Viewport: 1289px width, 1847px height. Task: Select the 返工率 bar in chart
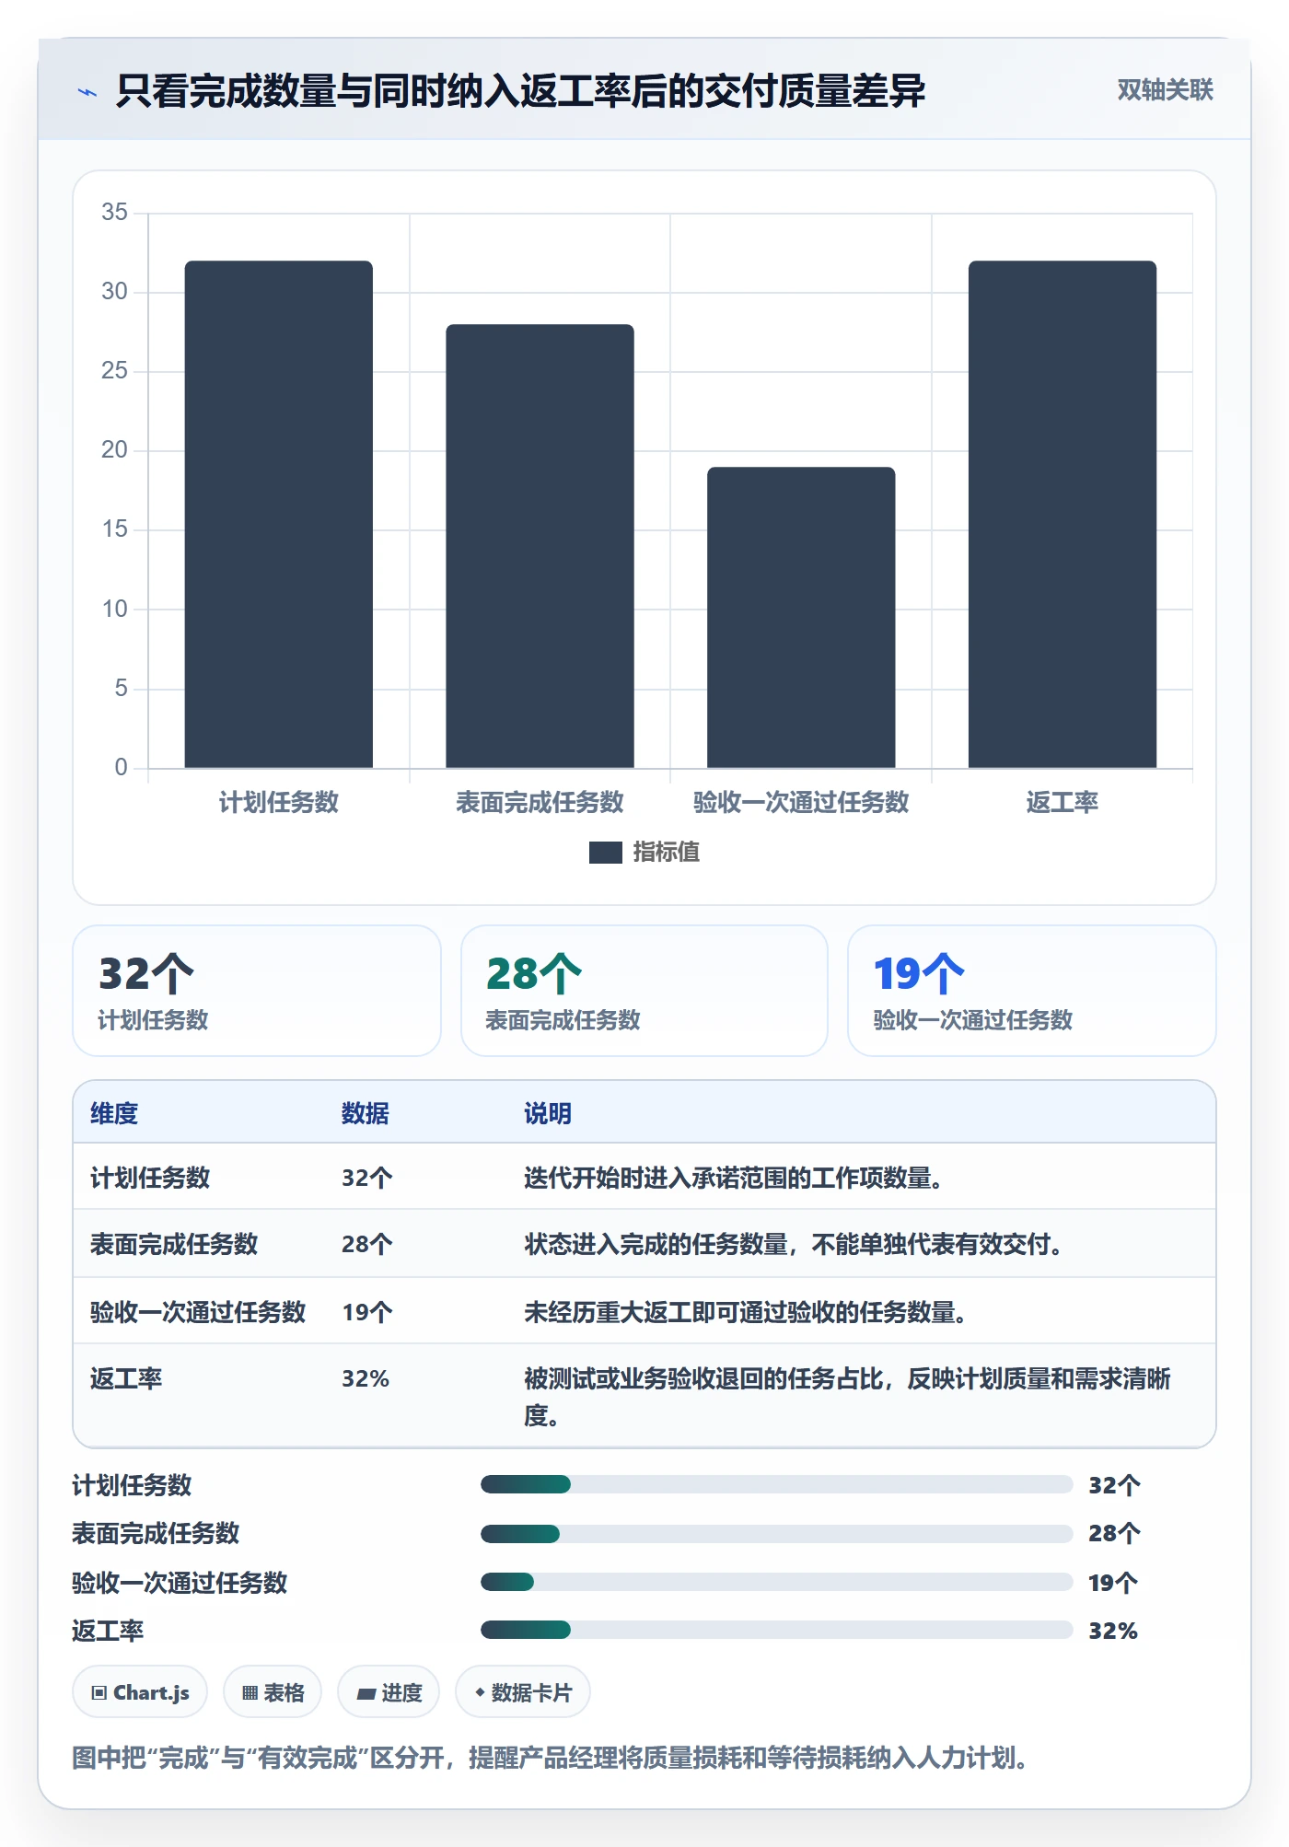click(x=1063, y=514)
